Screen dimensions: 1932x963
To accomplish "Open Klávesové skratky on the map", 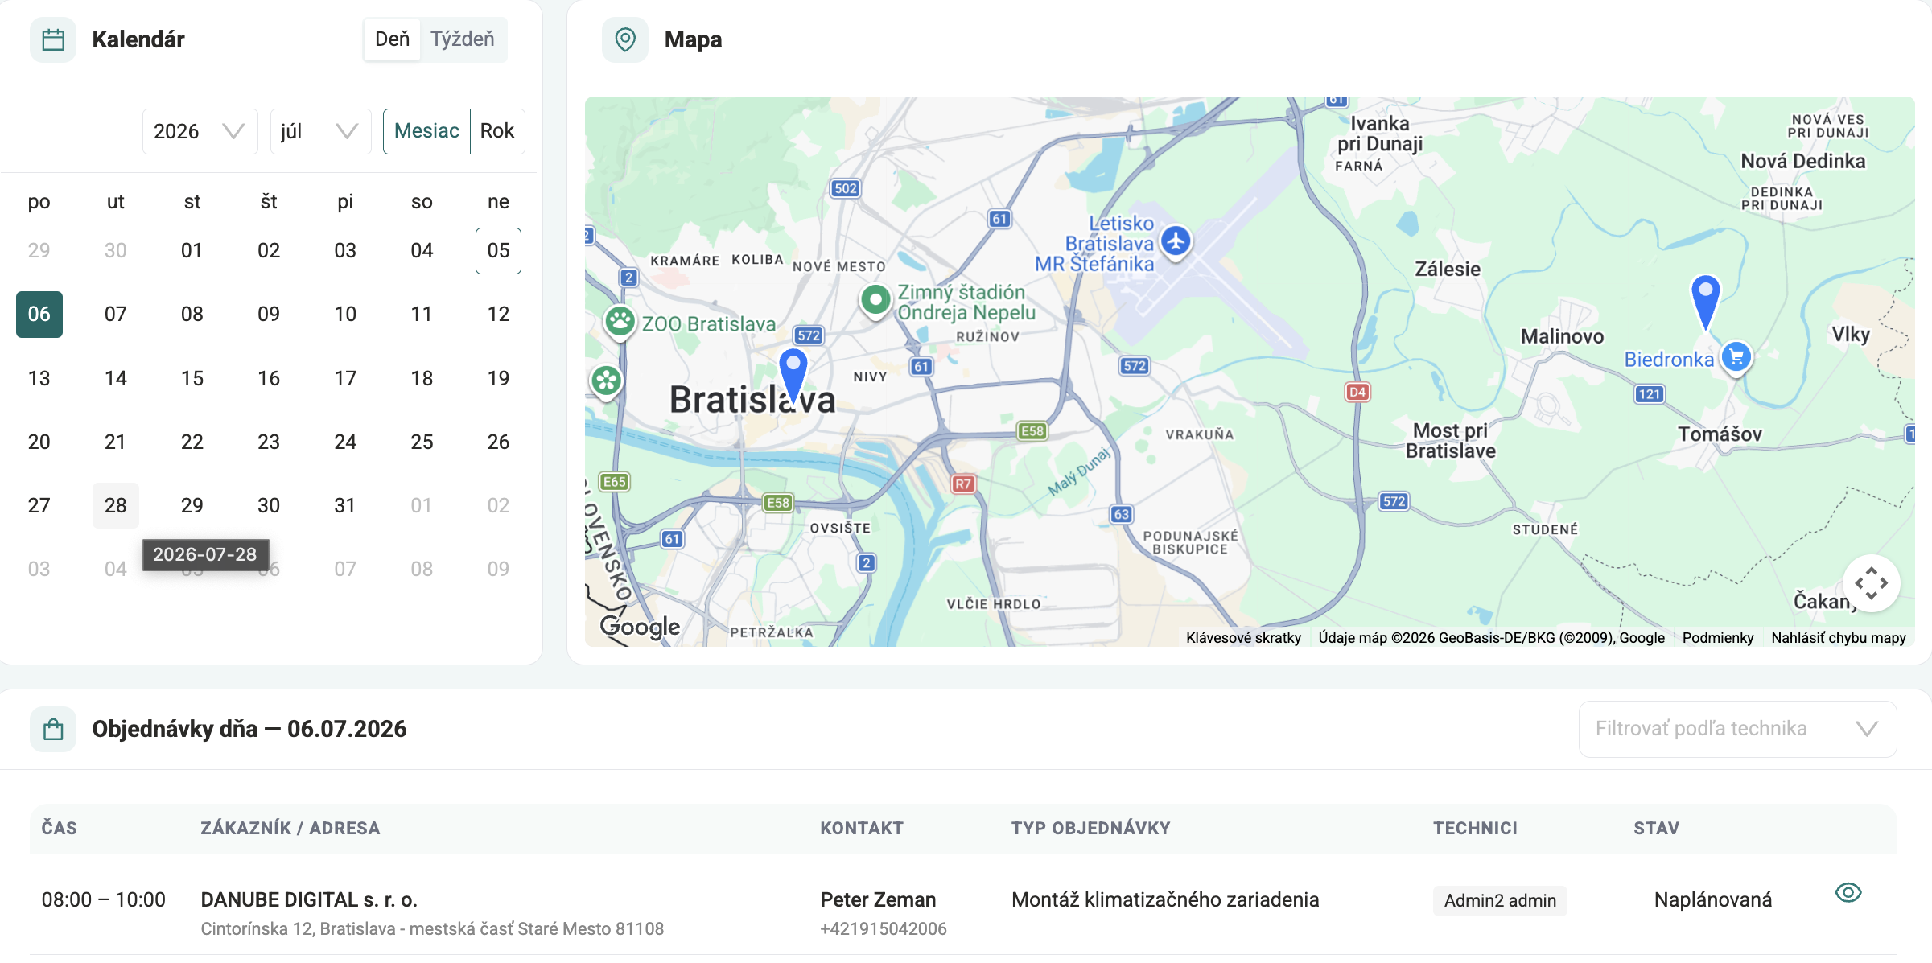I will coord(1243,638).
